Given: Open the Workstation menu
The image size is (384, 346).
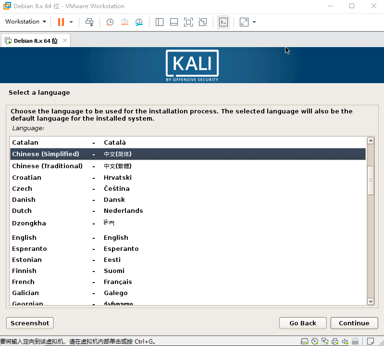Looking at the screenshot, I should (26, 22).
